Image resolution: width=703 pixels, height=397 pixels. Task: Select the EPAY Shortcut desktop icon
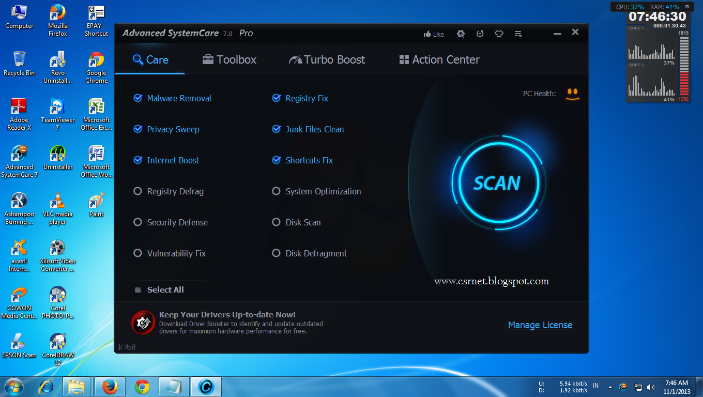[x=97, y=21]
